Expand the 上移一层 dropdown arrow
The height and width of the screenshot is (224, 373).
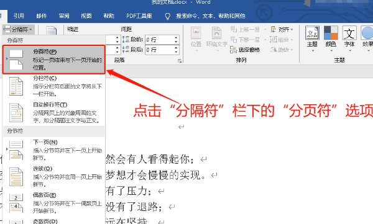(x=265, y=30)
